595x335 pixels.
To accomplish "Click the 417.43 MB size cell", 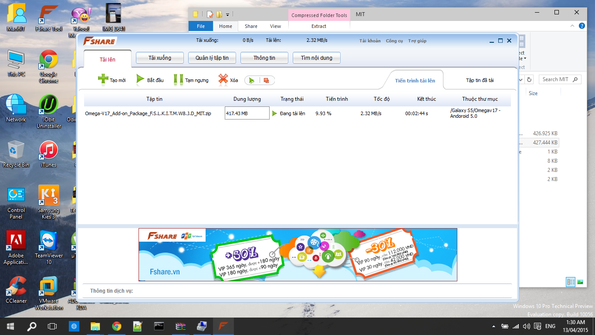I will click(247, 113).
